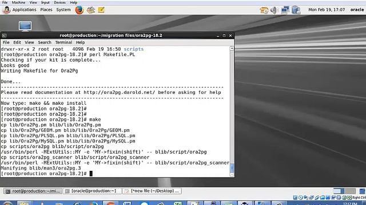Open the VirtualBox Input menu
The image size is (366, 205).
[x=45, y=2]
